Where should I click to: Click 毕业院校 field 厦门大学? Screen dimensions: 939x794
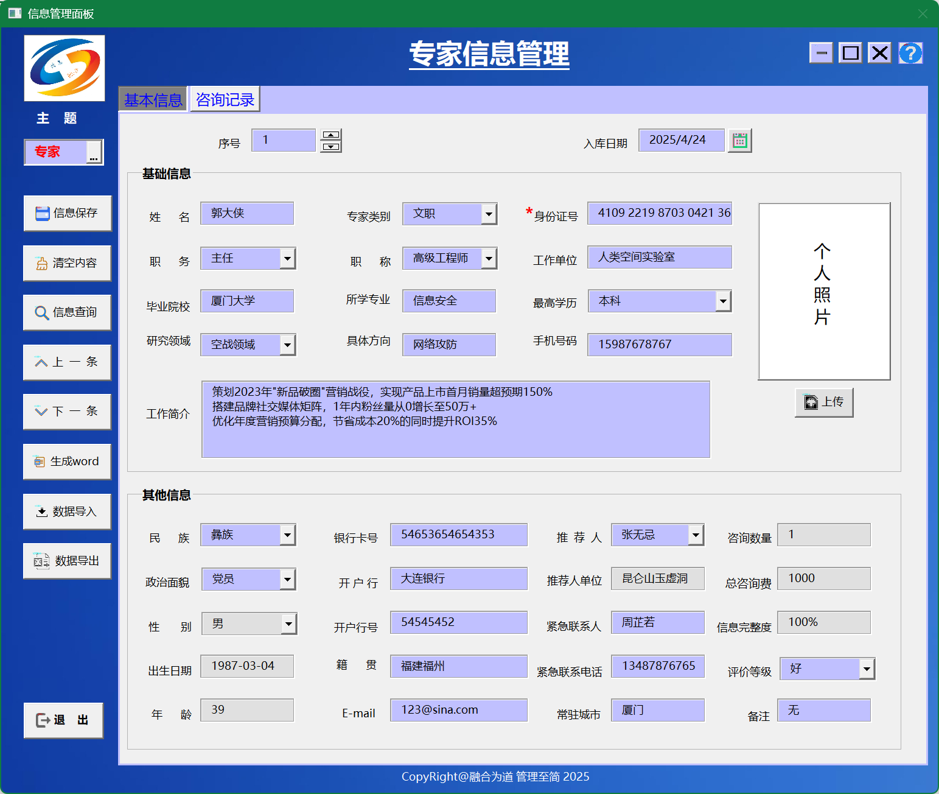[247, 301]
